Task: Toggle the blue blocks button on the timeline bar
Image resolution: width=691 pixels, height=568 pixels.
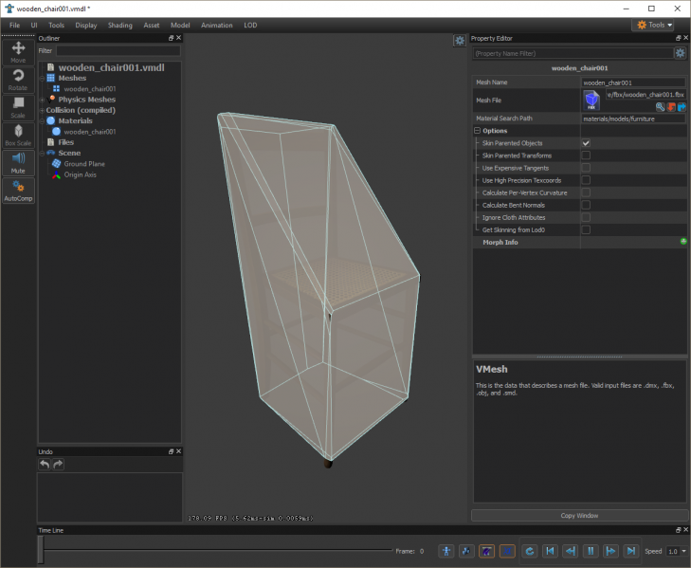Action: point(466,551)
